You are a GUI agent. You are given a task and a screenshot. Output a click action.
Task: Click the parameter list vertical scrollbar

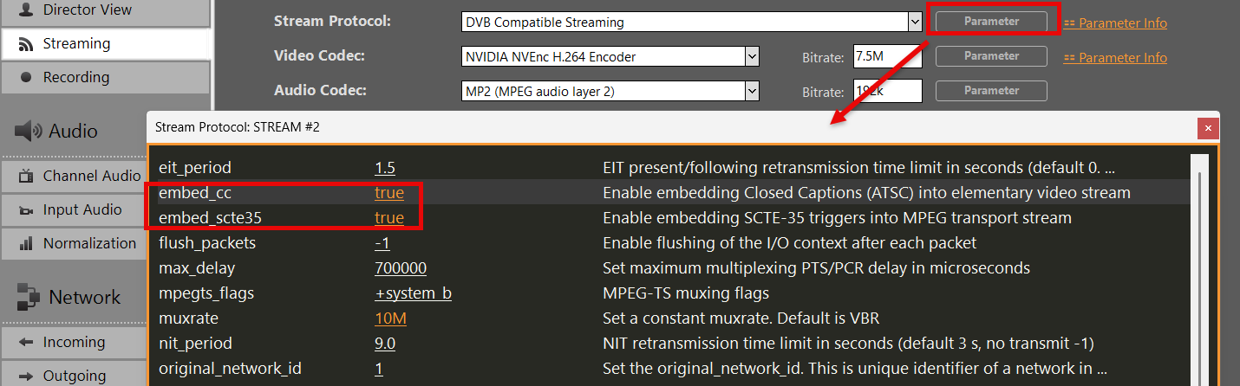pos(1199,260)
